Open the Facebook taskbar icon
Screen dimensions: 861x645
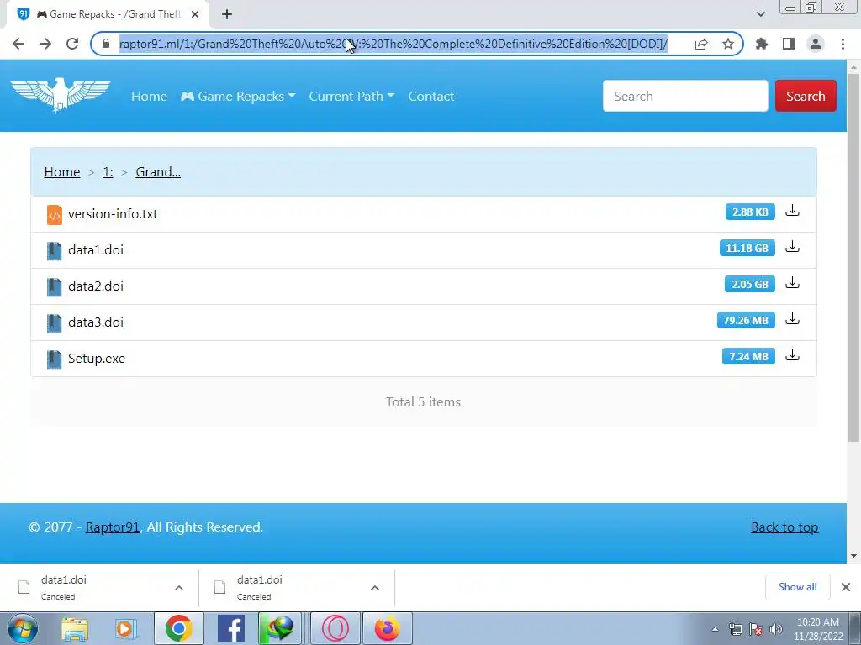[x=231, y=628]
